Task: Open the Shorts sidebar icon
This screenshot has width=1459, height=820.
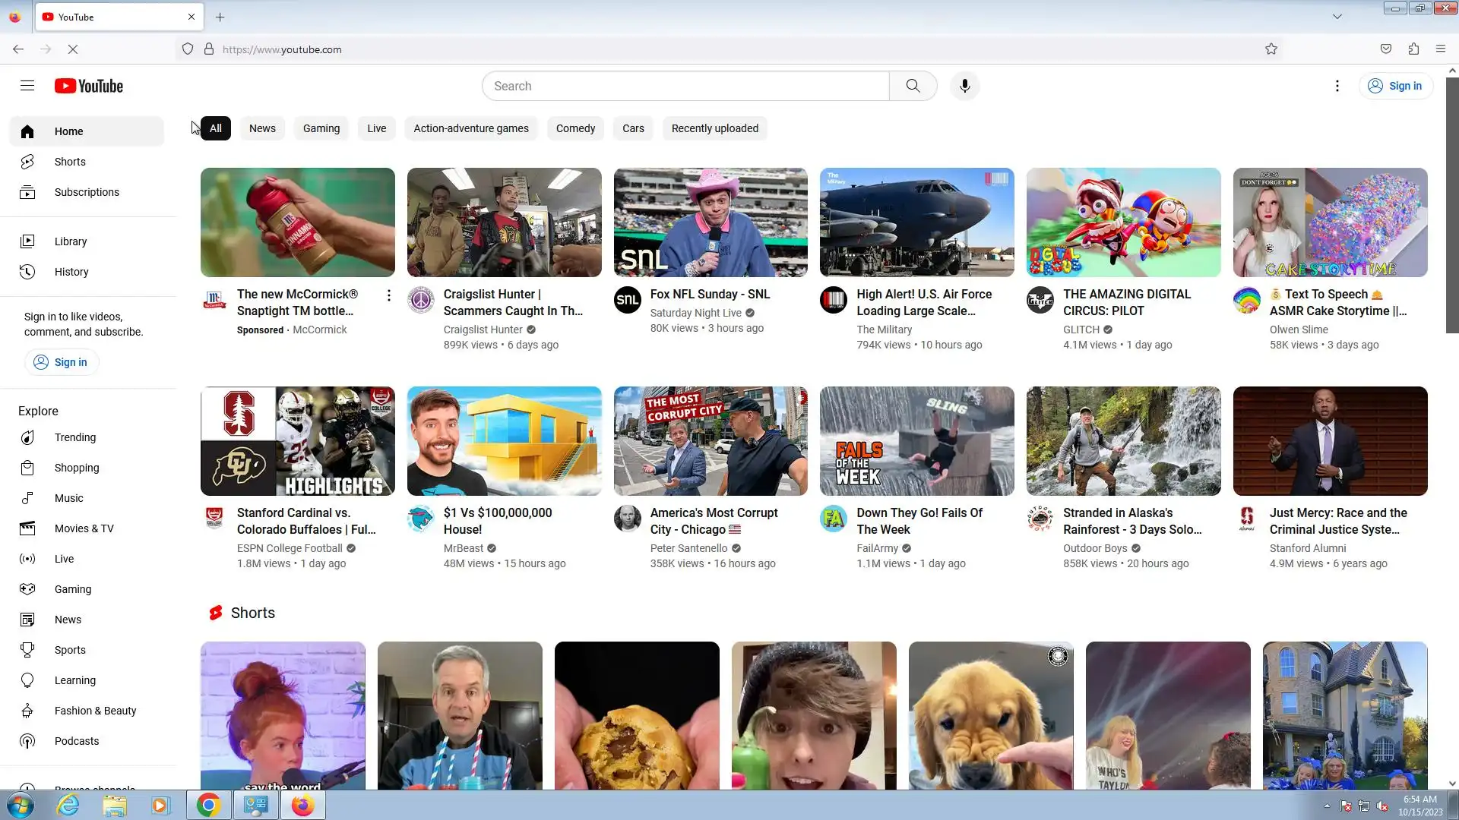Action: [x=27, y=162]
